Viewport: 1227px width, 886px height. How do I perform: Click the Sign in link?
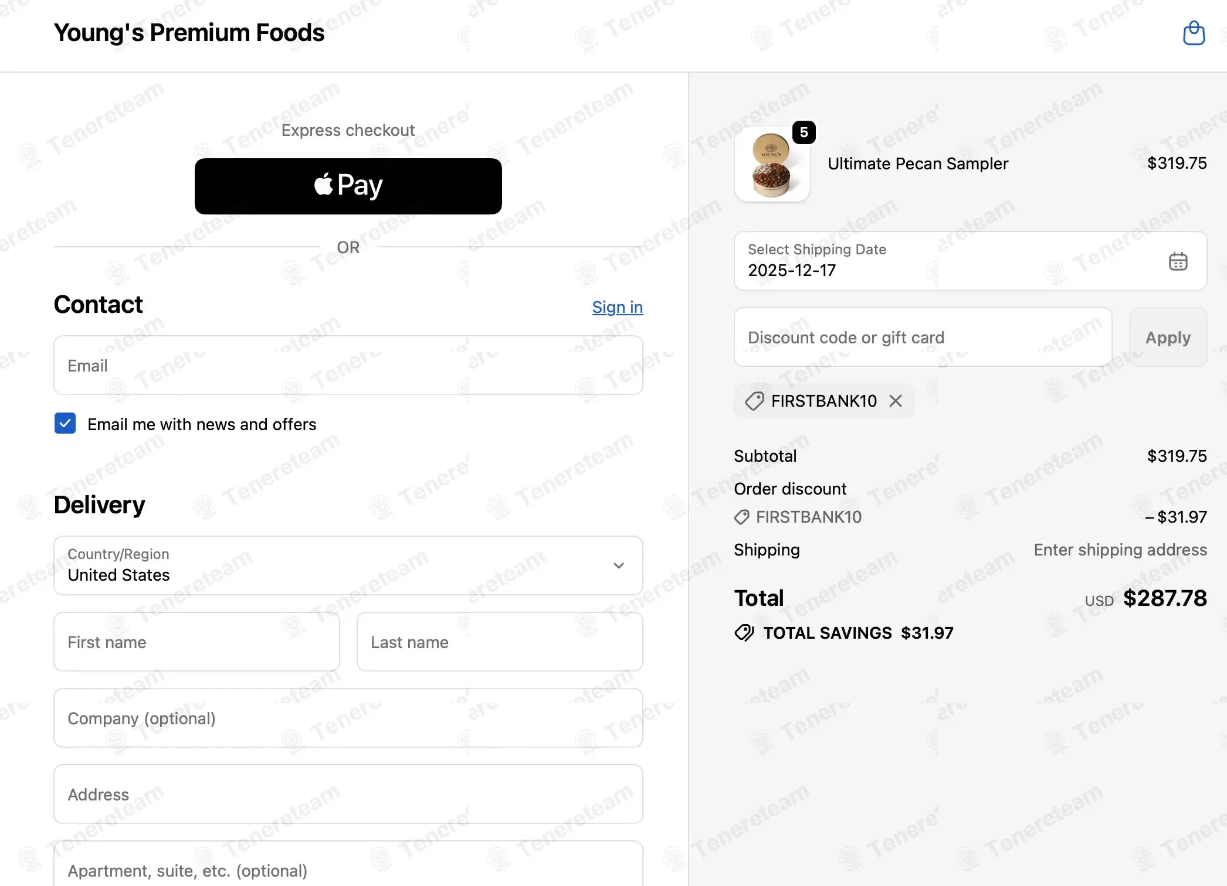click(617, 307)
